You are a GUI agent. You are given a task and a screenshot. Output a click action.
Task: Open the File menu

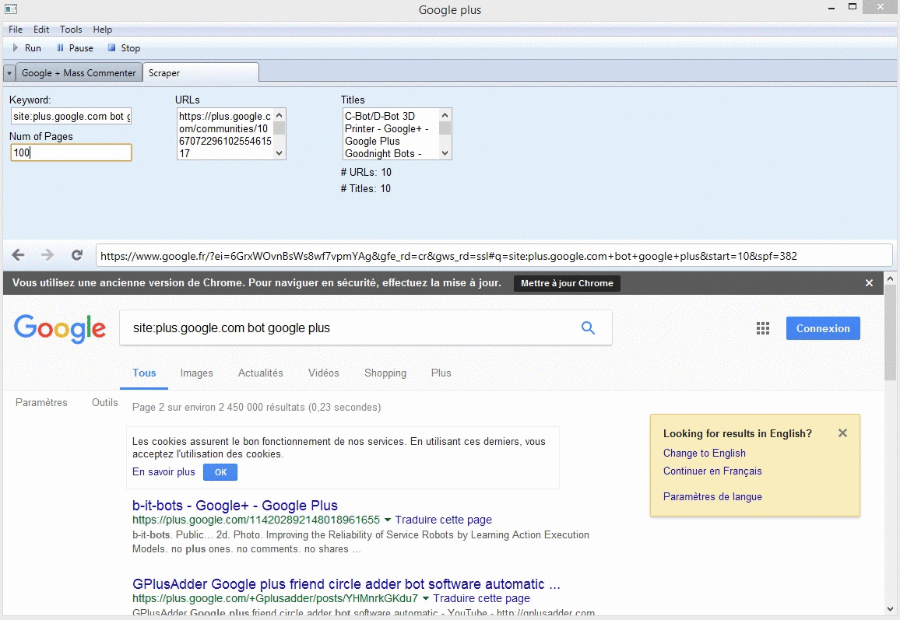16,30
